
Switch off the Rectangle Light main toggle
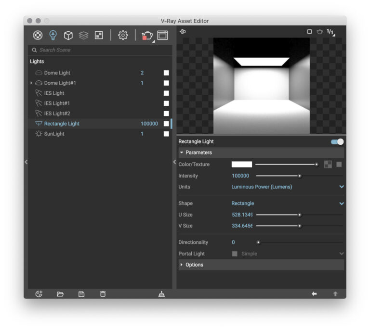pos(337,141)
